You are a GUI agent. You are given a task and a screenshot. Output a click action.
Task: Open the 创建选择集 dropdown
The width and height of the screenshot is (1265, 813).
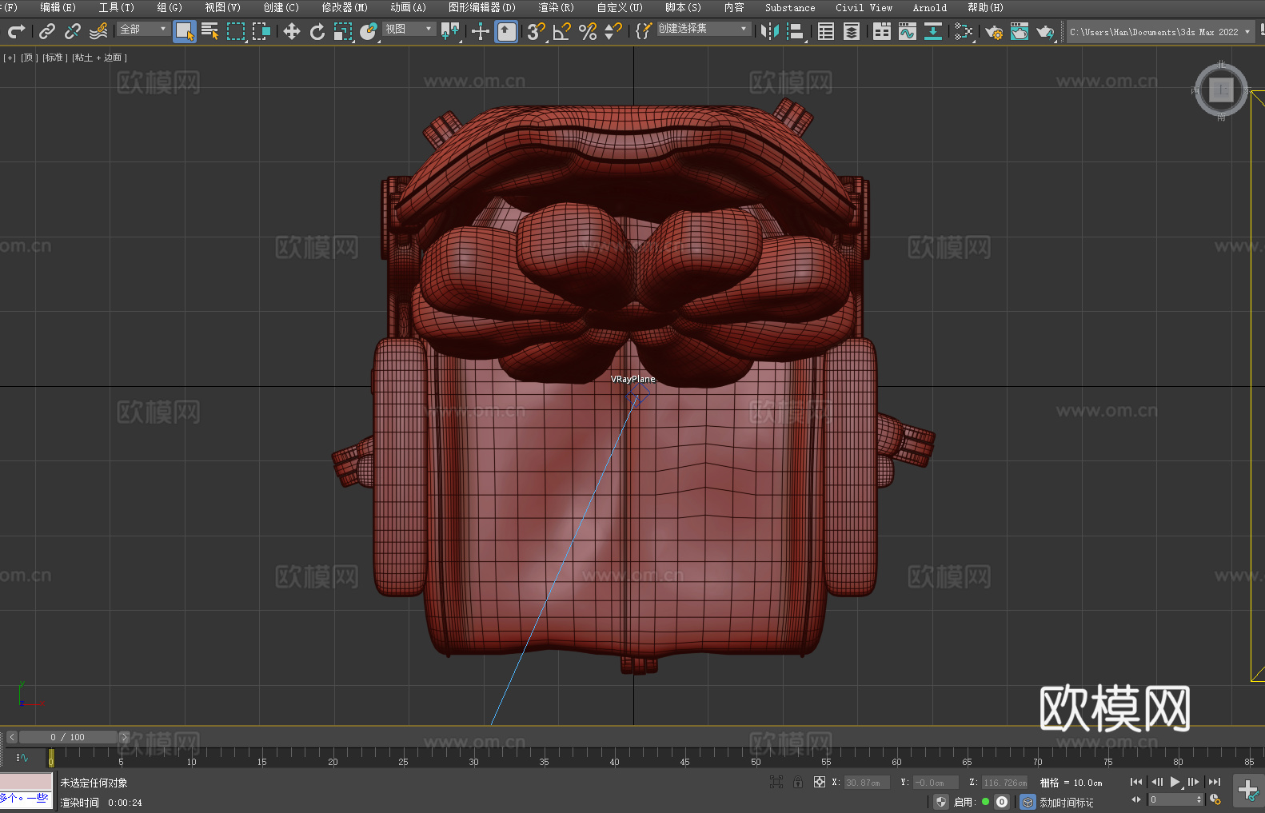(704, 29)
